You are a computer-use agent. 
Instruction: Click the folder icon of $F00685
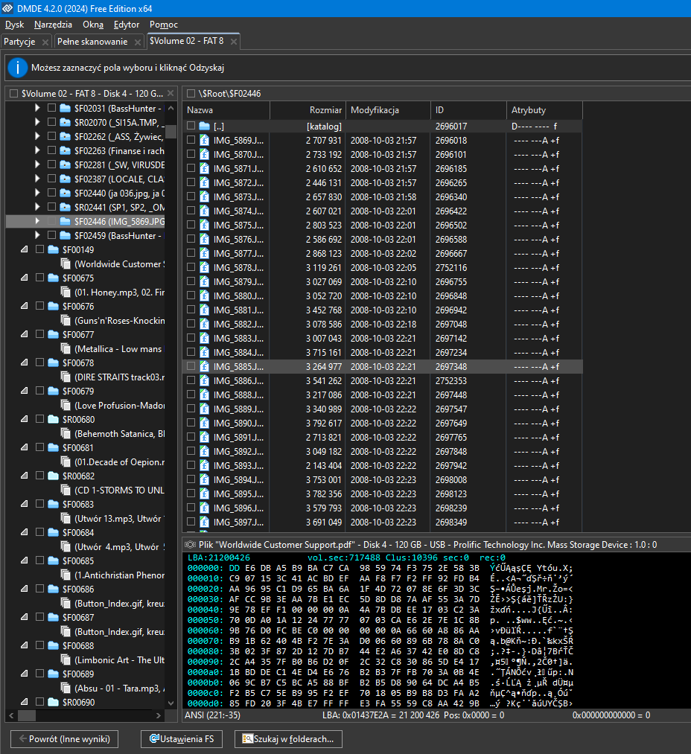click(x=54, y=560)
